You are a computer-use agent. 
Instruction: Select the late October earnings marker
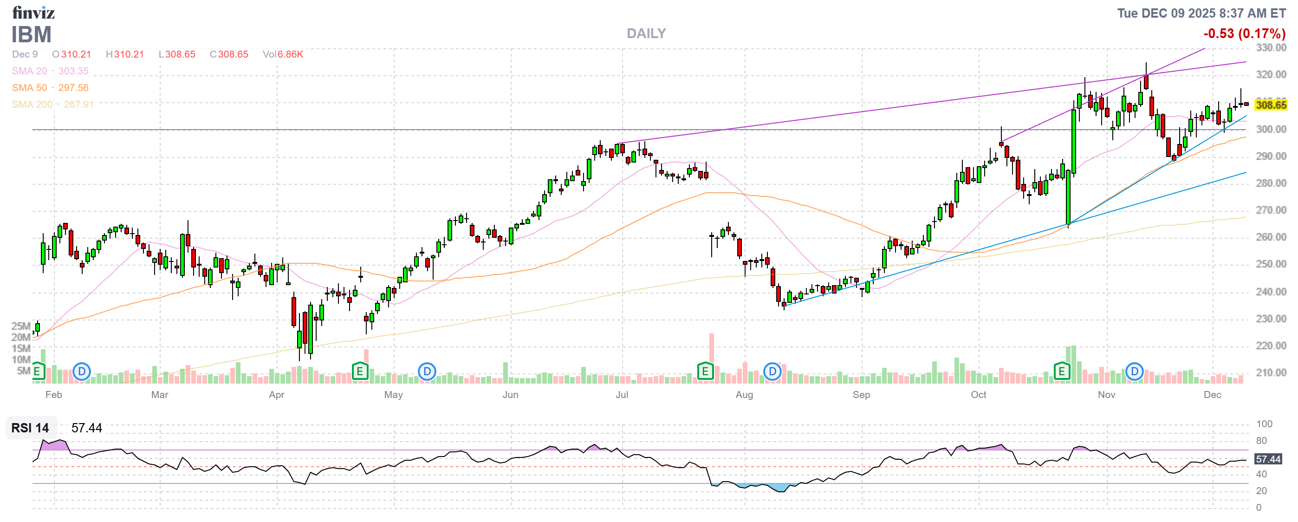[x=1062, y=372]
